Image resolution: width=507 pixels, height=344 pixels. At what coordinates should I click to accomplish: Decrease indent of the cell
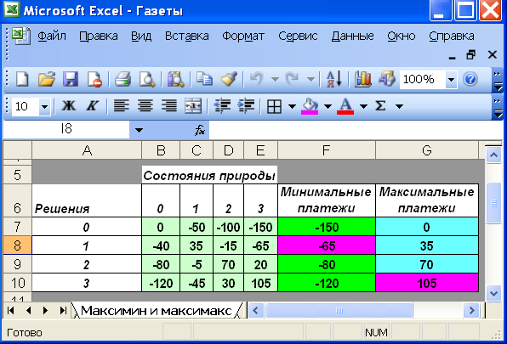(x=222, y=106)
